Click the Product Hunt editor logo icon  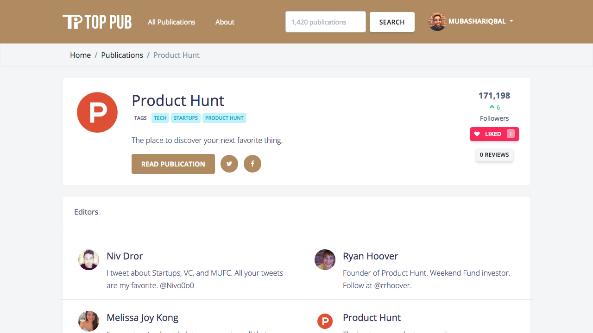(x=325, y=321)
